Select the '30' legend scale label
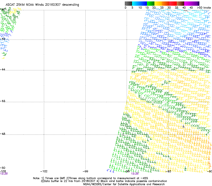The height and width of the screenshot is (186, 212). tap(169, 8)
